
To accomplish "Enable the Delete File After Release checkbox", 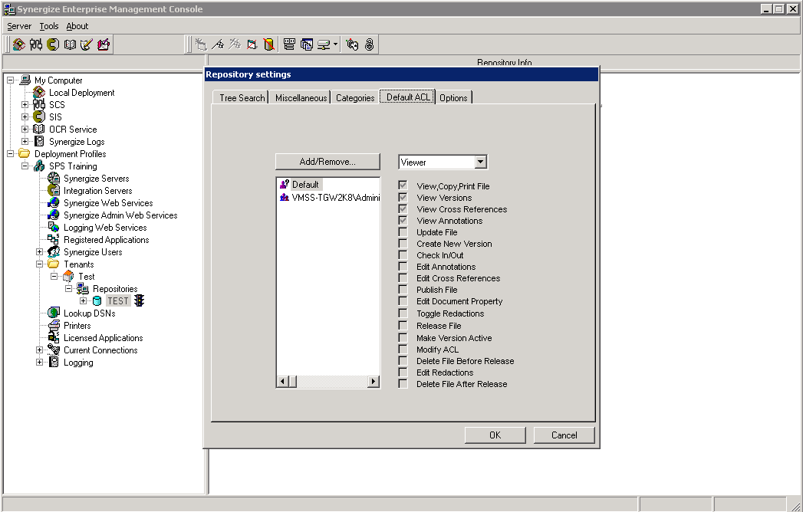I will [x=403, y=384].
